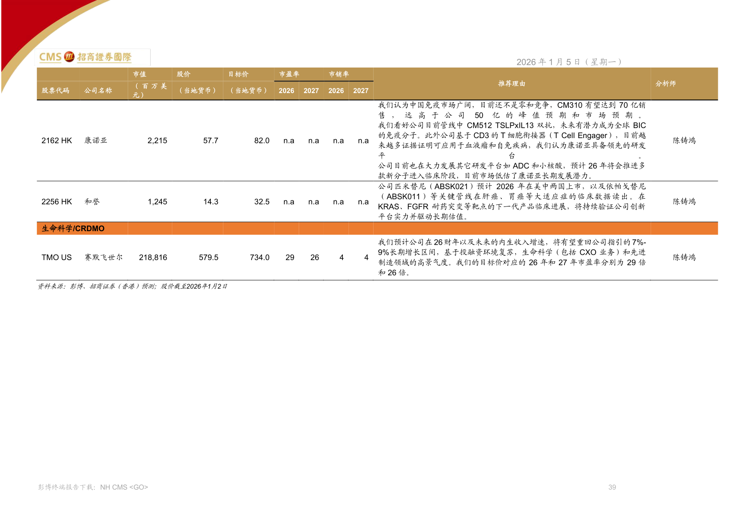
Task: Click the 2027 sub-header under 市销率
Action: point(361,90)
